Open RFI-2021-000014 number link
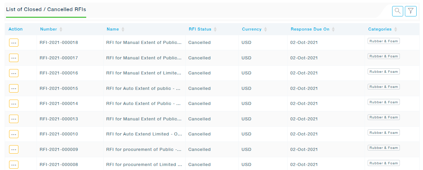The width and height of the screenshot is (423, 170). pos(59,104)
